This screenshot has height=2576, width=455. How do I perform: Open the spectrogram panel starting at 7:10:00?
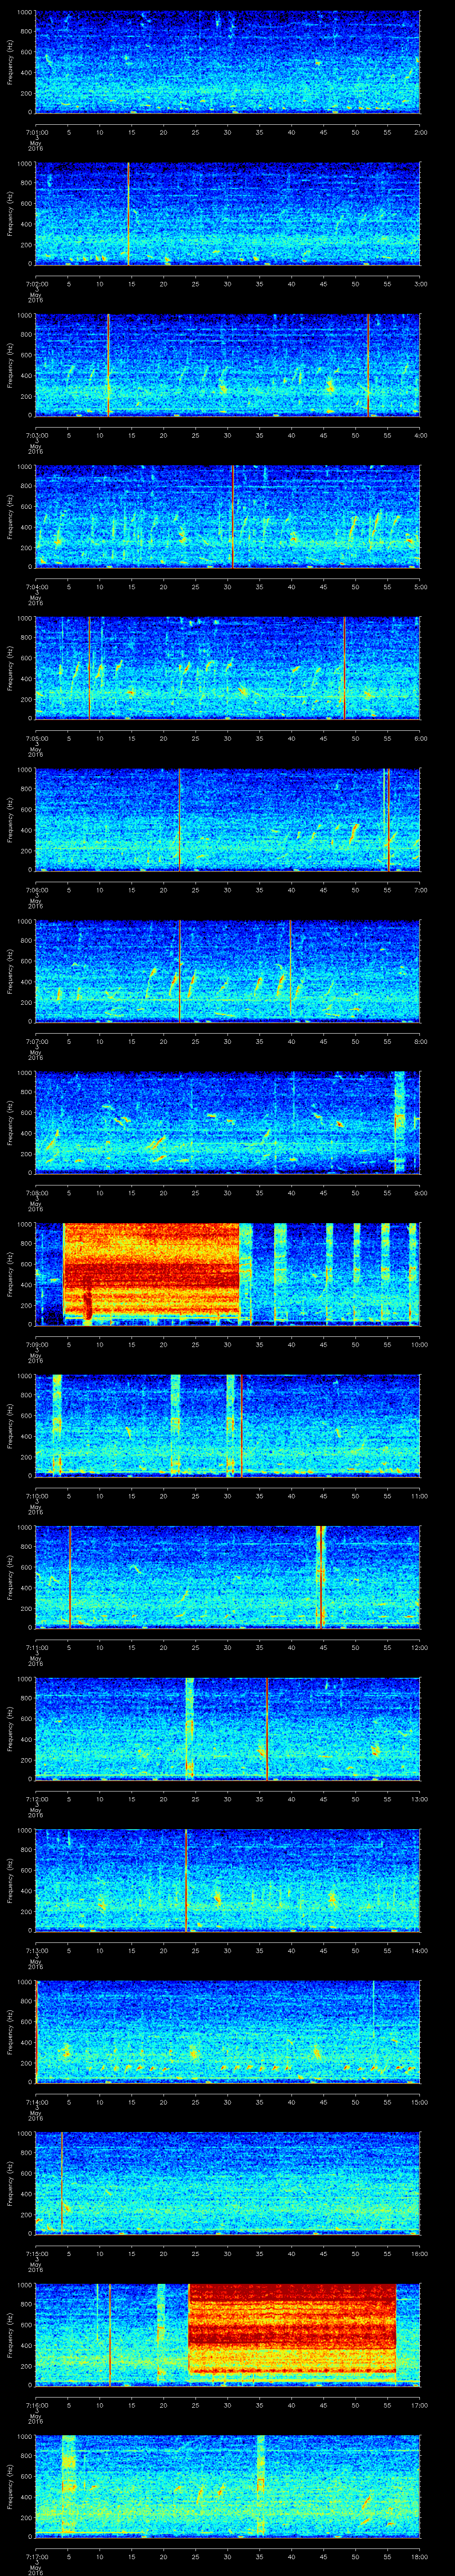[227, 1426]
